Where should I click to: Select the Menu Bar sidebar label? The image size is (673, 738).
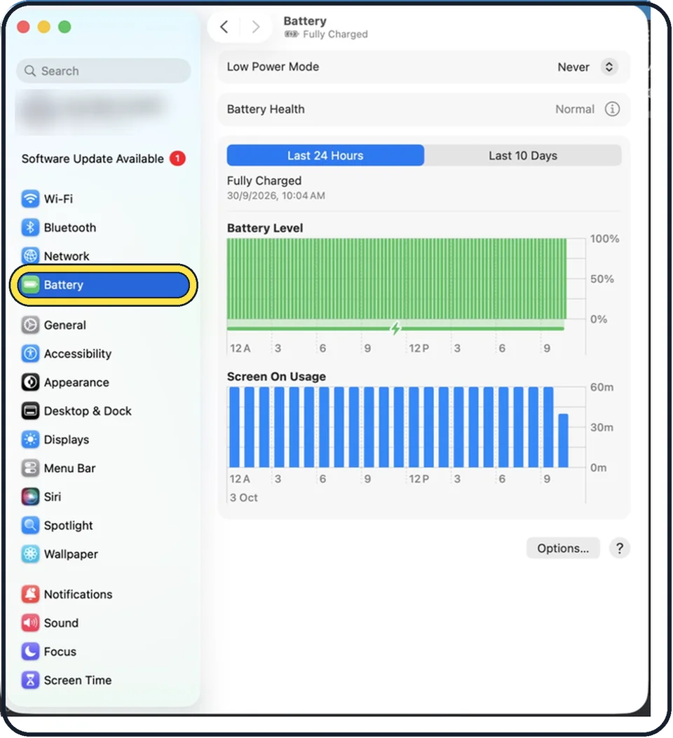[69, 469]
